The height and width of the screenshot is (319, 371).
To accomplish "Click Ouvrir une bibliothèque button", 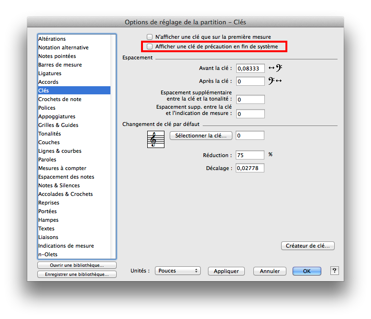I will pos(76,265).
